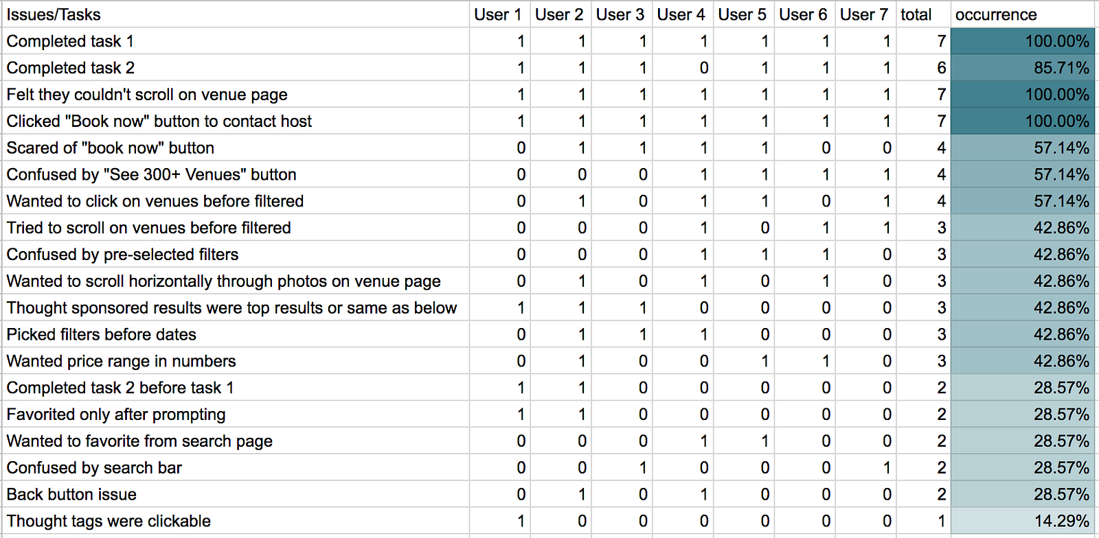
Task: Select 'Thought tags were clickable' cell
Action: click(x=109, y=522)
